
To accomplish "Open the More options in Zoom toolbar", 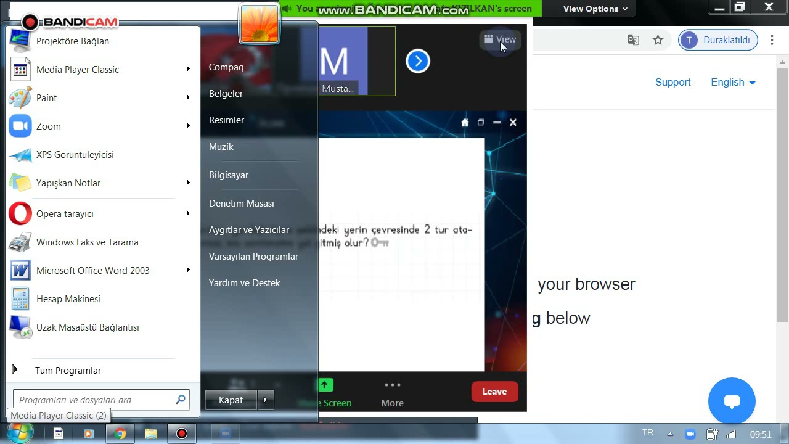I will tap(392, 393).
